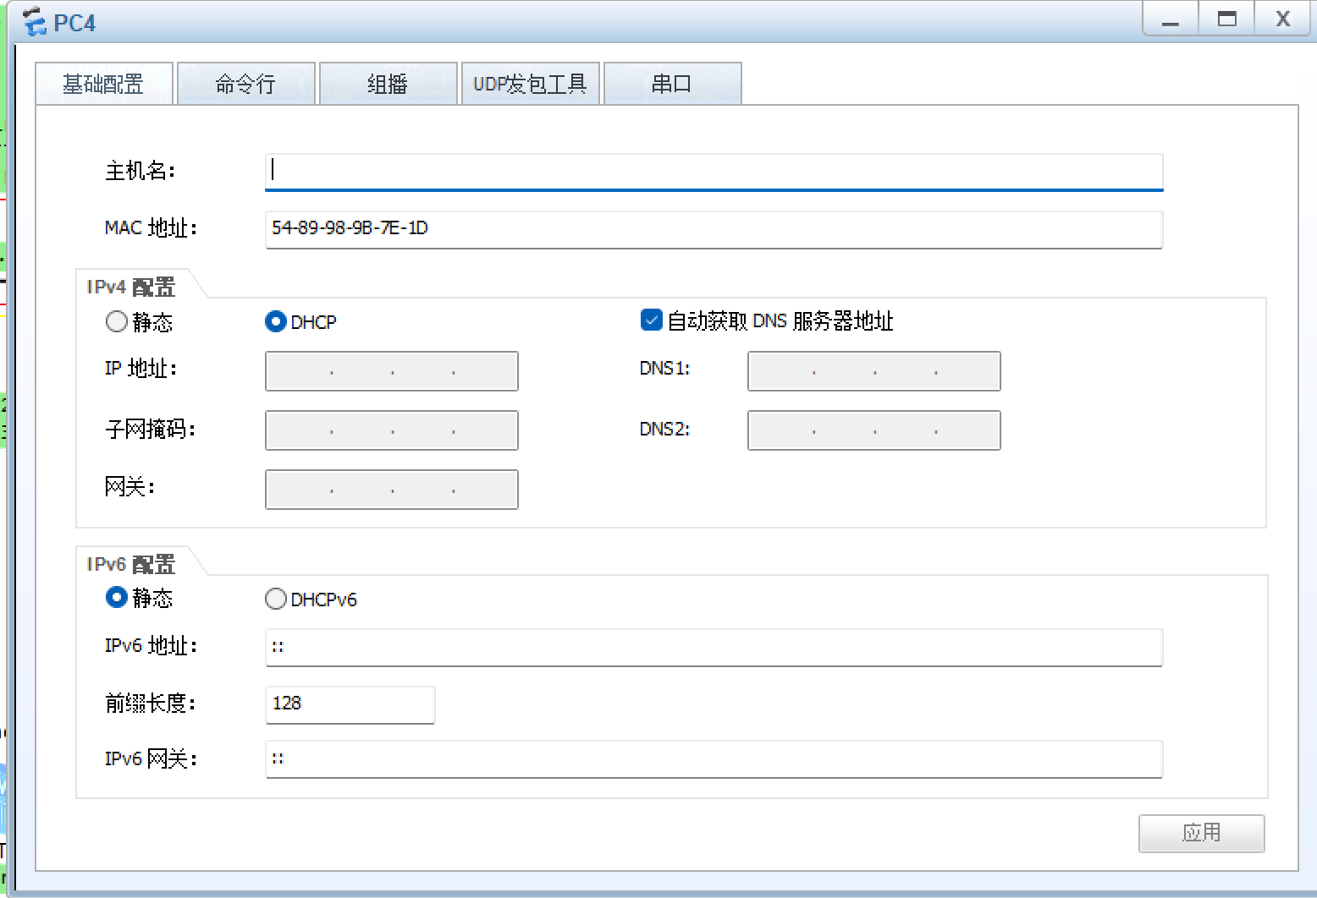Click the IPv4 IP 地址 field
Screen dimensions: 1317x898
(x=392, y=371)
